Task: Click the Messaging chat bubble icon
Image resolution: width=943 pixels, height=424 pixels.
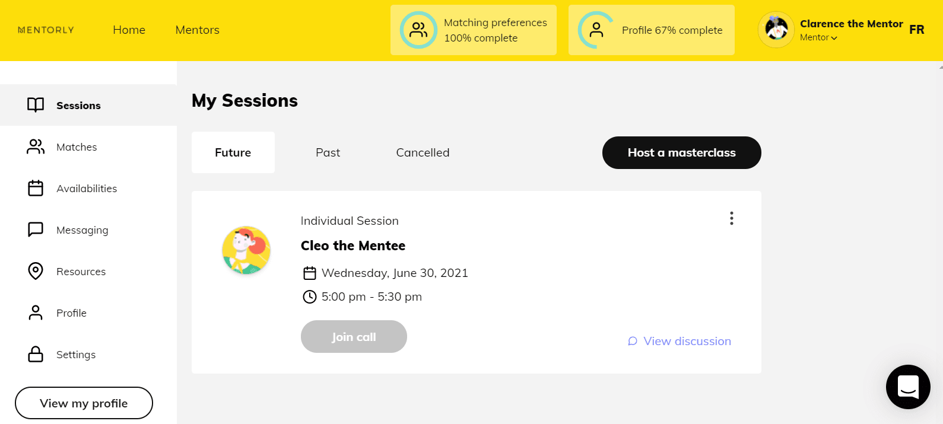Action: (x=36, y=229)
